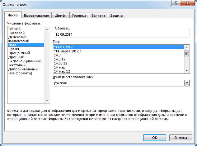
Task: Open the Защита tab
Action: tap(117, 15)
